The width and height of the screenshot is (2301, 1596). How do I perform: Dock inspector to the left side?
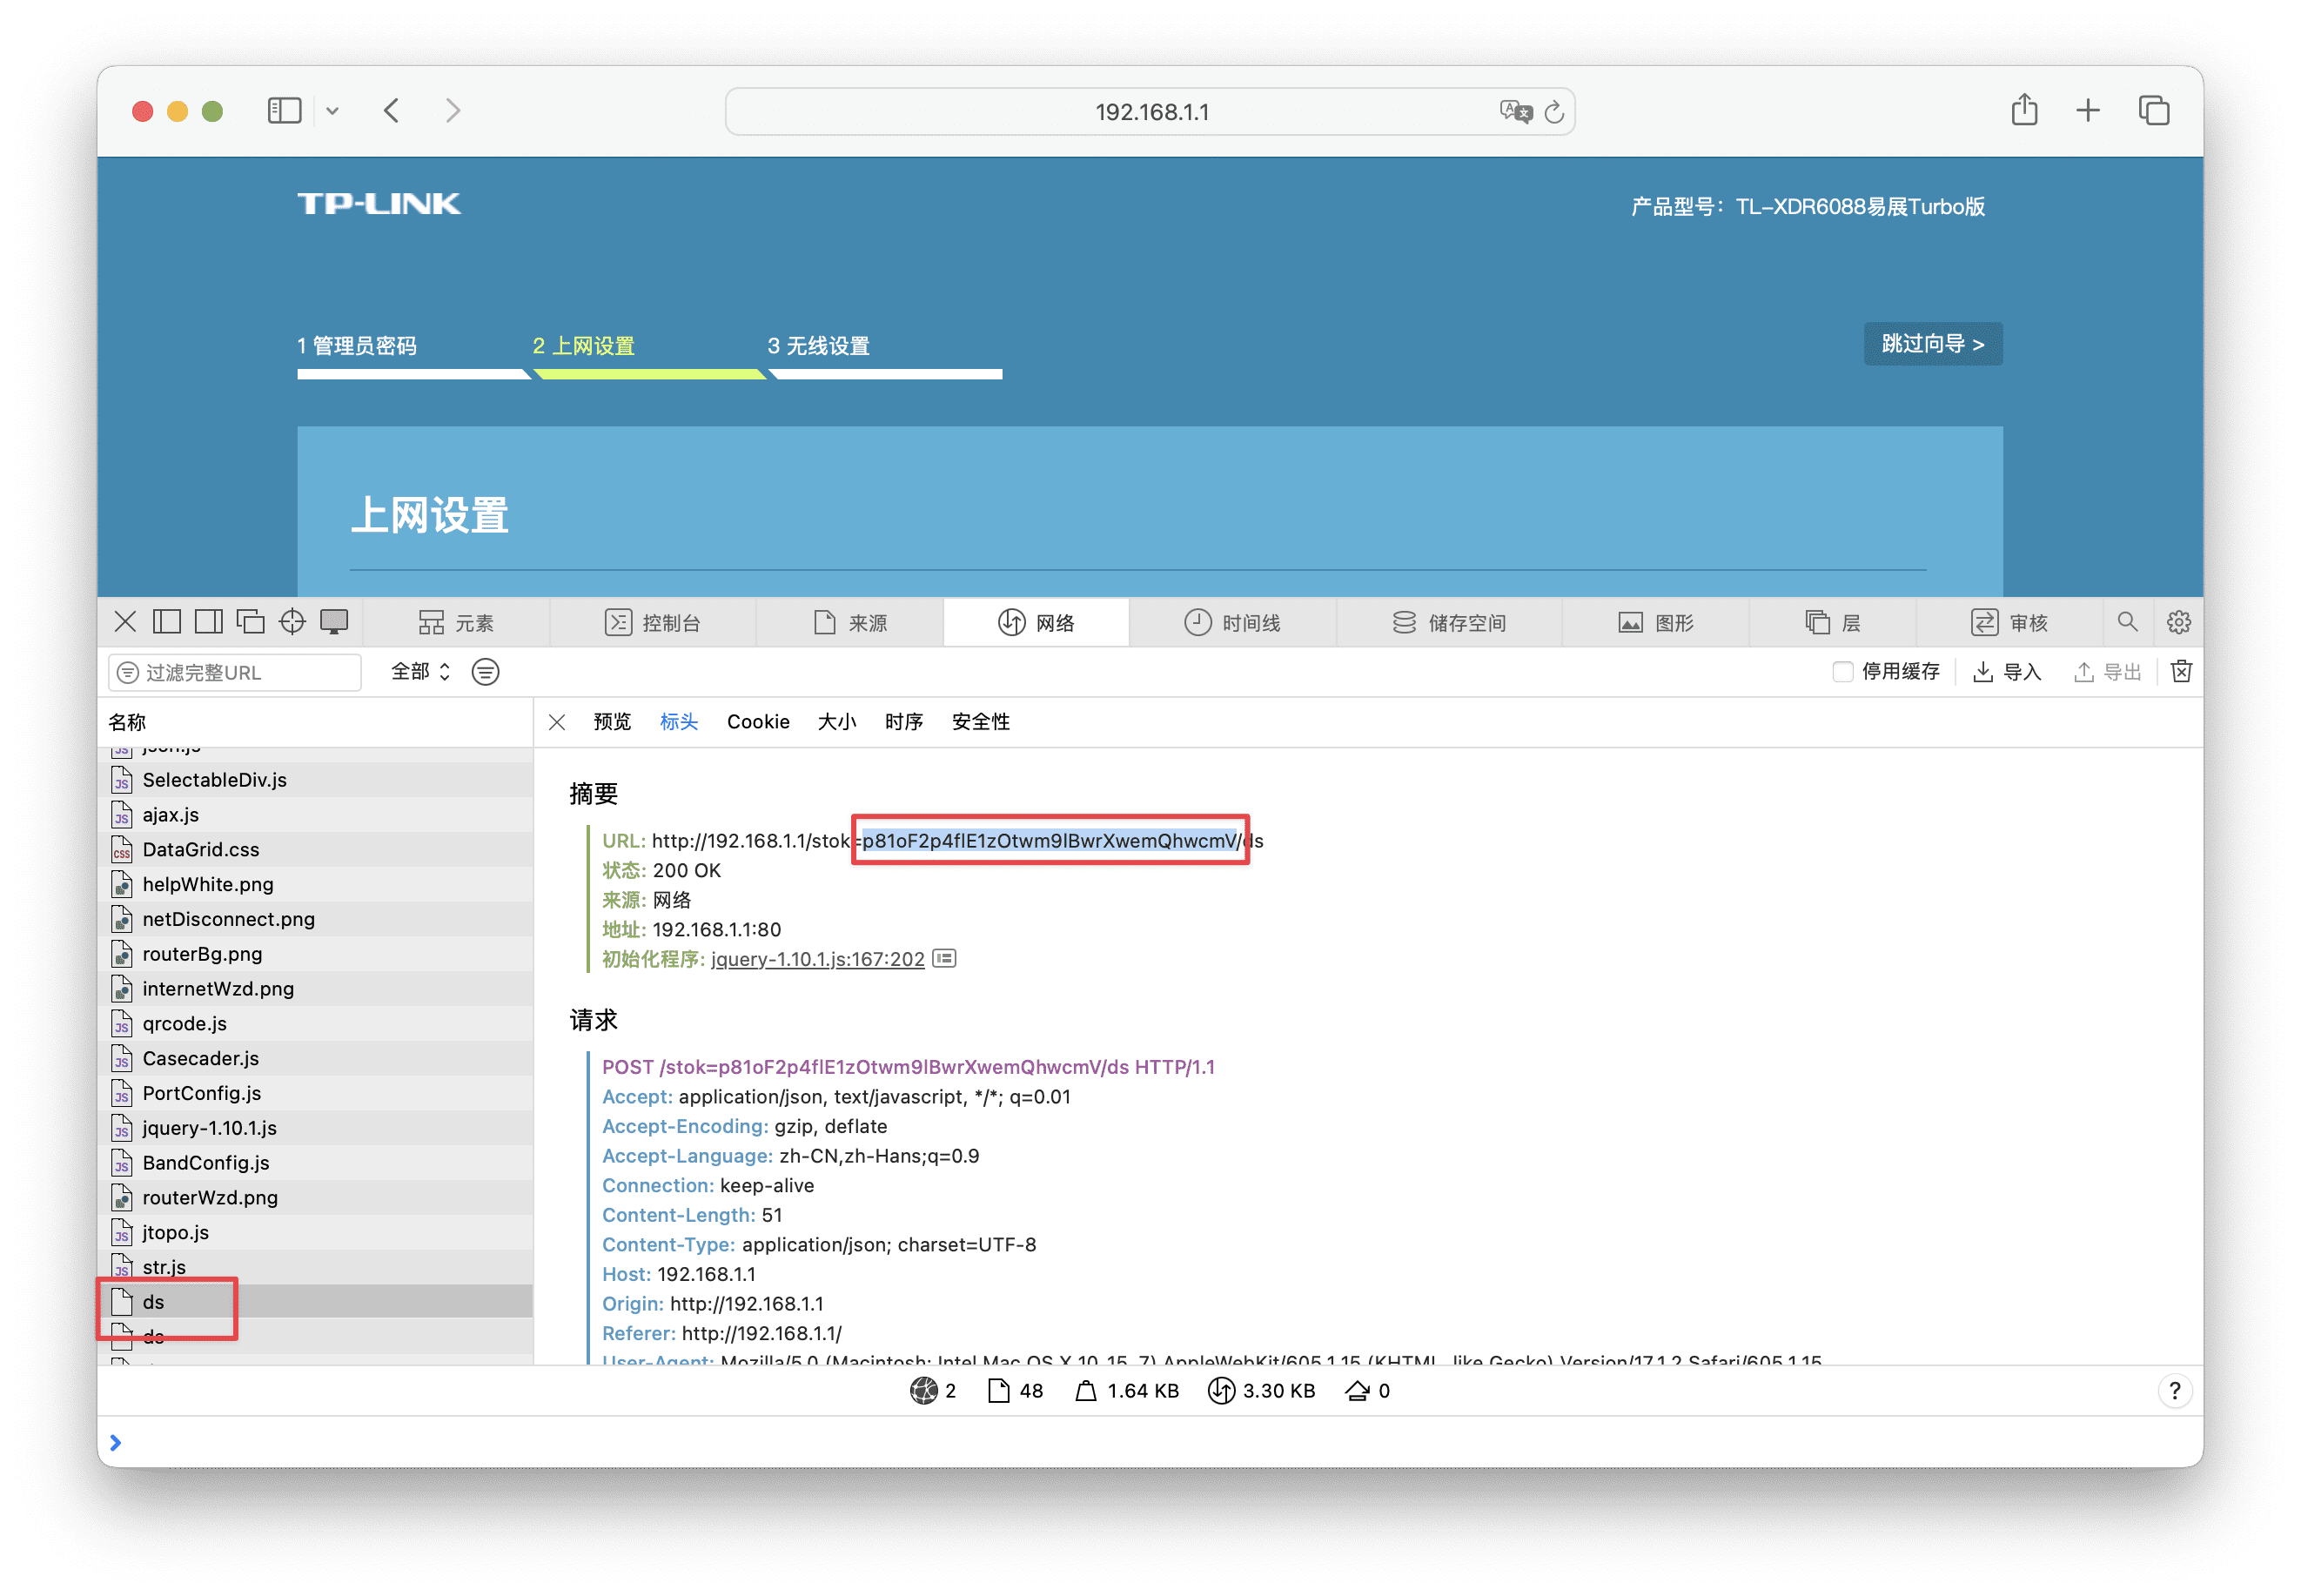coord(167,622)
